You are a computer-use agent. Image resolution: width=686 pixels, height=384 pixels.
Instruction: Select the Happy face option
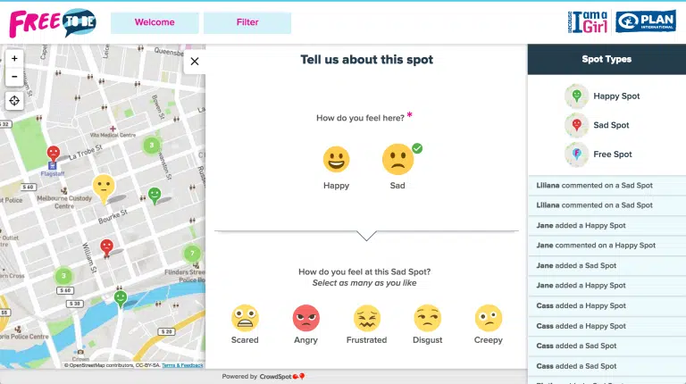(x=336, y=159)
